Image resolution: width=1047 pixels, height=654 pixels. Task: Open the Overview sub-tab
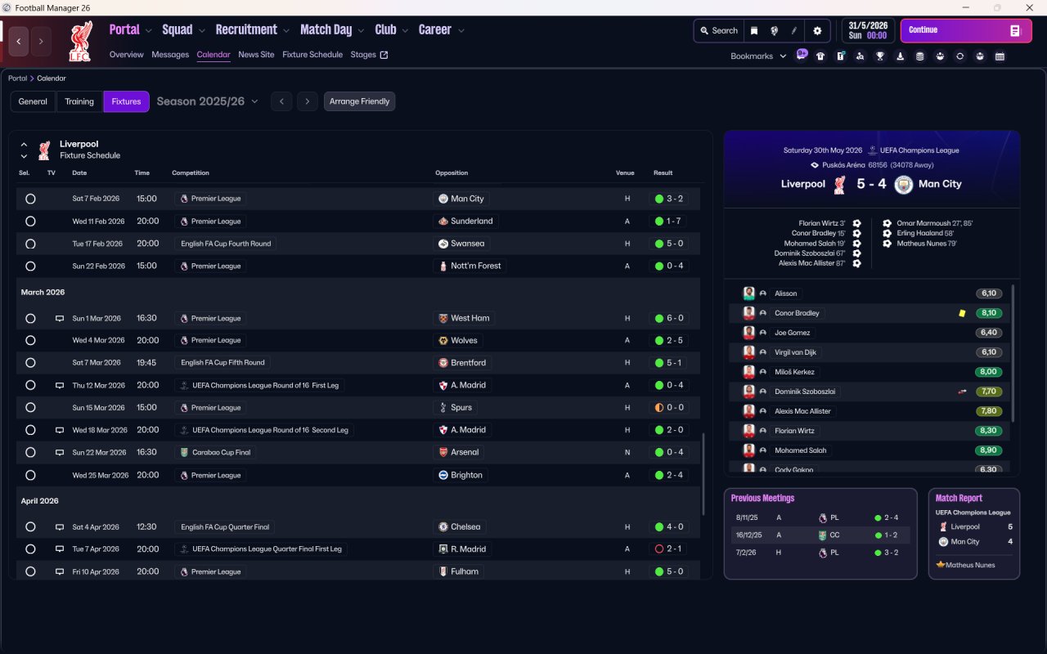click(x=127, y=55)
